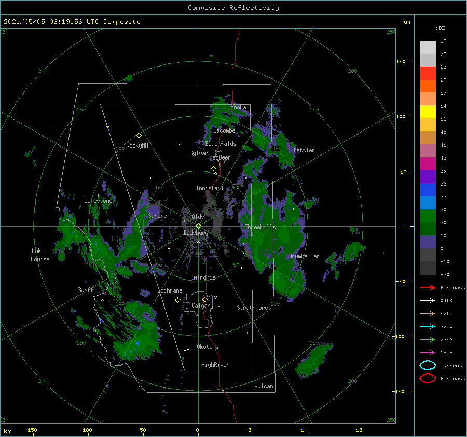Click the Okotoks label
Image resolution: width=467 pixels, height=437 pixels.
coord(208,347)
